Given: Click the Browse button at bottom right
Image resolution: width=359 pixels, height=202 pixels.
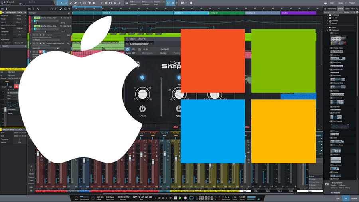Looking at the screenshot, I should point(354,198).
